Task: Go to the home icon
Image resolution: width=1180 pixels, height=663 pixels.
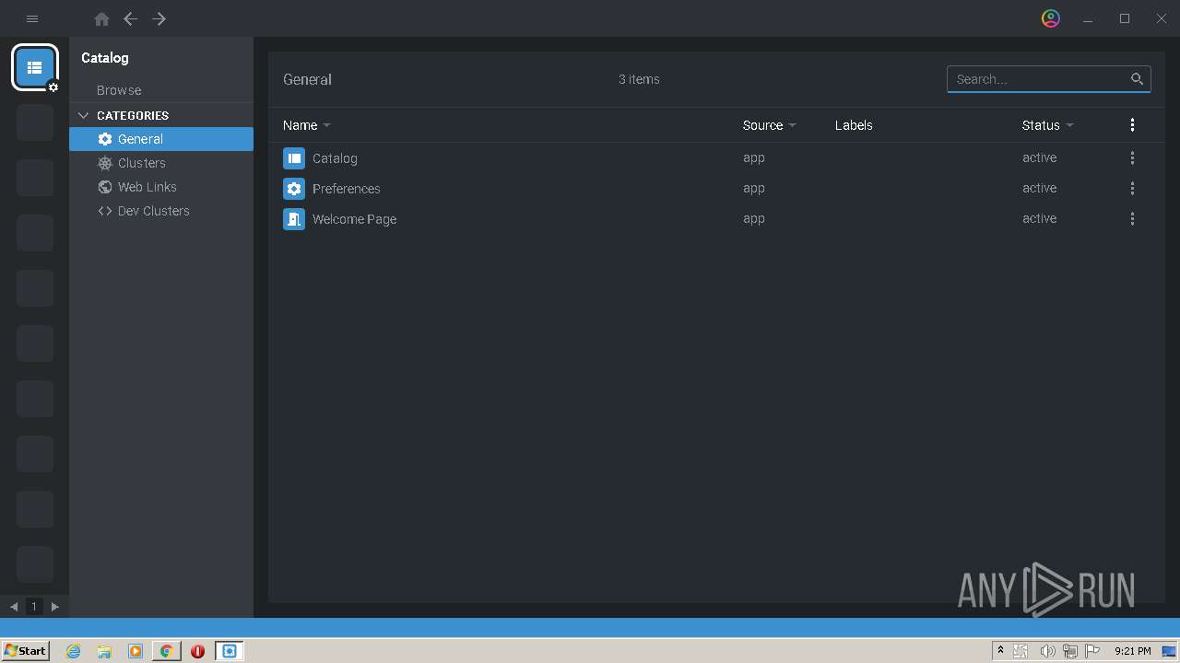Action: [x=101, y=18]
